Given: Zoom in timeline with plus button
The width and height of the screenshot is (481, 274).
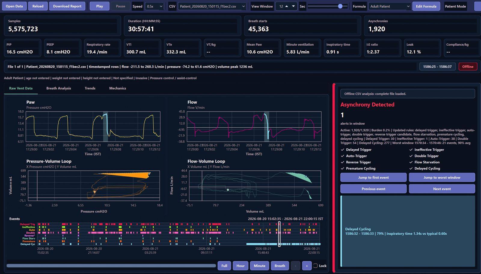Looking at the screenshot, I should [307, 266].
